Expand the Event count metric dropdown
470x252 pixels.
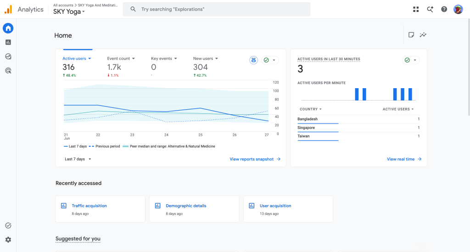pos(121,58)
